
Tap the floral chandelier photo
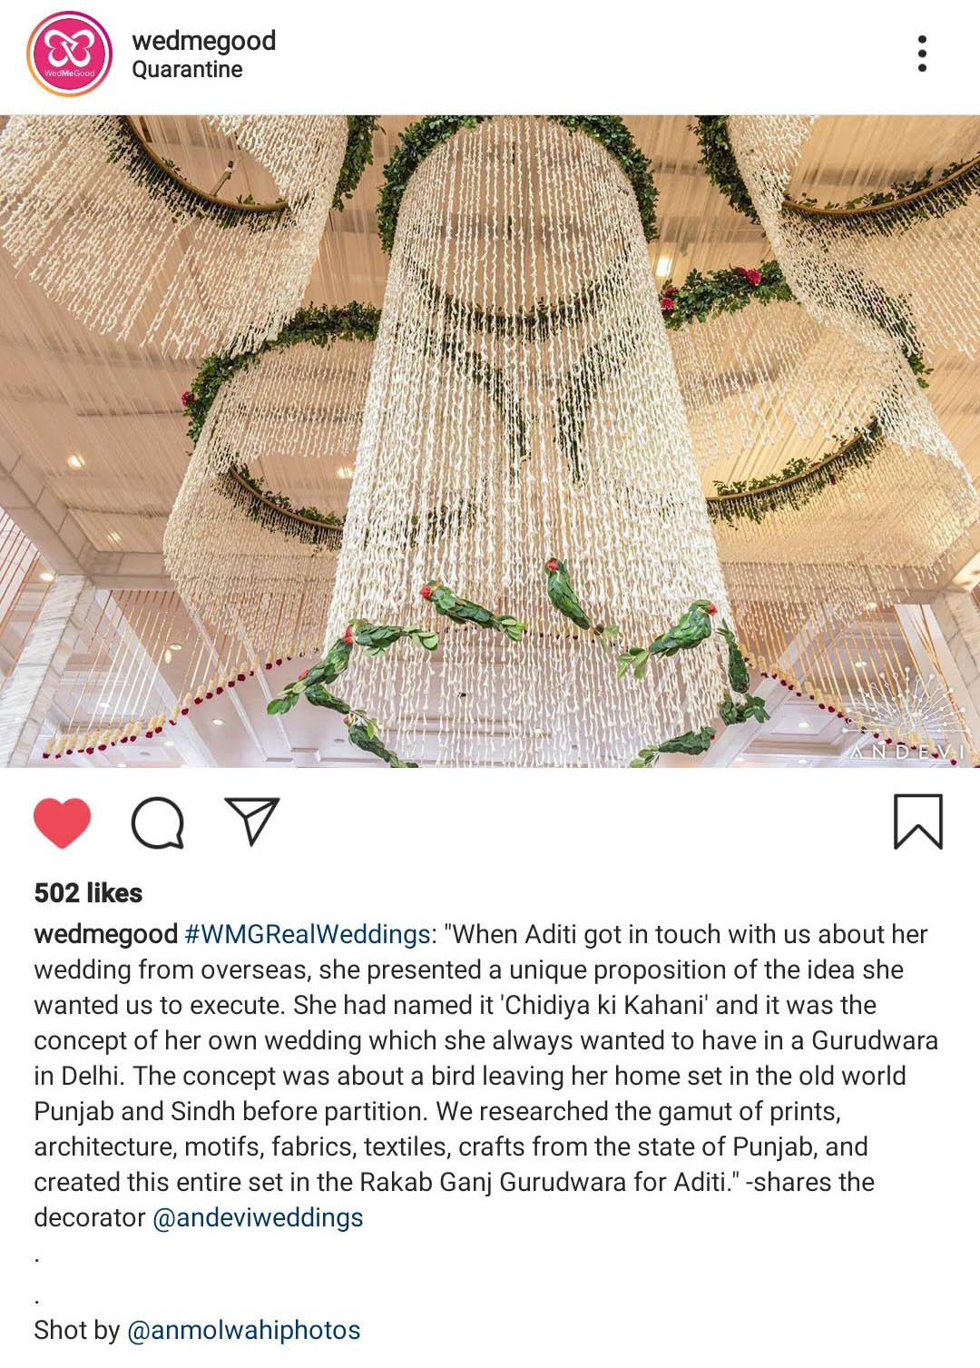(x=490, y=441)
